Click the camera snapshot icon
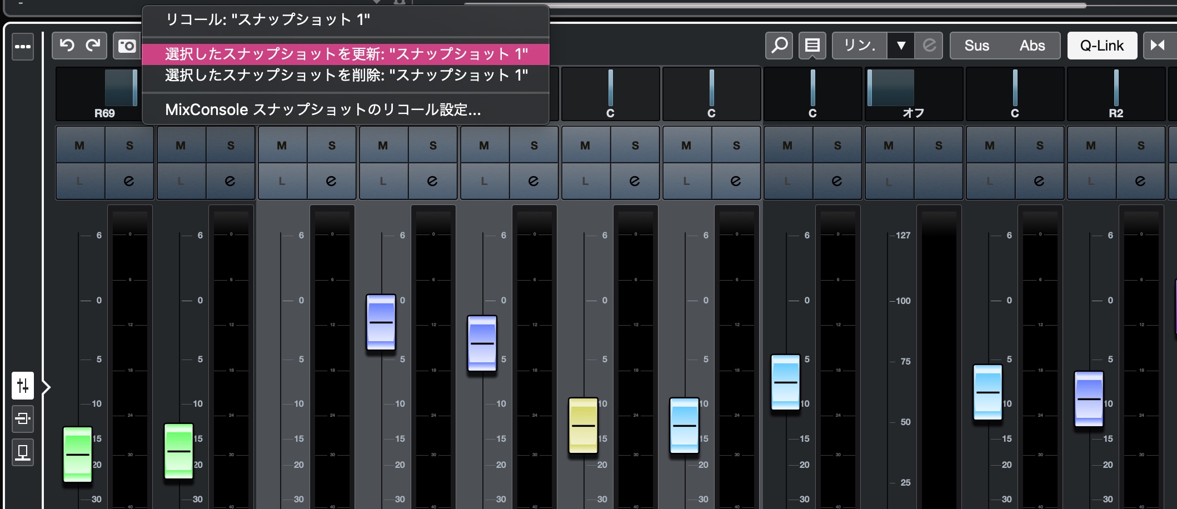The width and height of the screenshot is (1177, 509). (x=127, y=46)
